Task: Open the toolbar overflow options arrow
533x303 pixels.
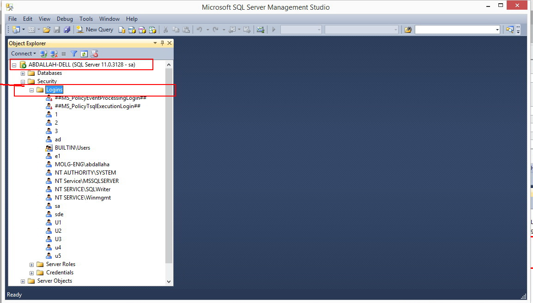Action: tap(518, 30)
